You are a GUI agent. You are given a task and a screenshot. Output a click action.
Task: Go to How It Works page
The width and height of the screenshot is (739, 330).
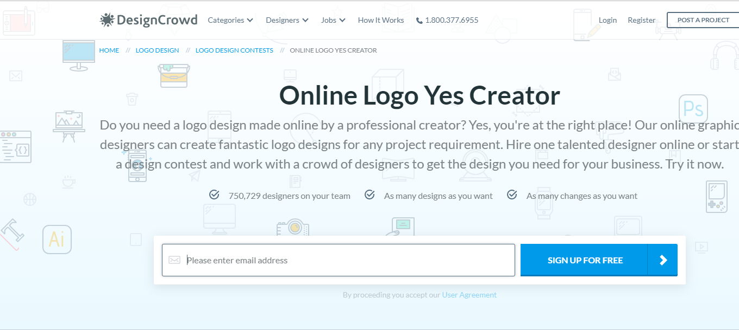(381, 20)
